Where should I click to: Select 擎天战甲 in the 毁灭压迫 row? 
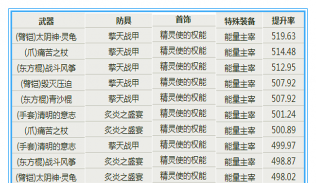coord(123,83)
